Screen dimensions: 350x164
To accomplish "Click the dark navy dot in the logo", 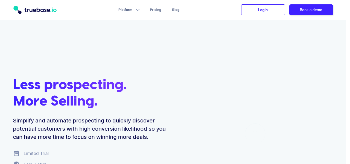I will 20,12.
